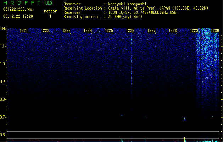Click the Observer field label
The height and width of the screenshot is (142, 223).
(72, 4)
